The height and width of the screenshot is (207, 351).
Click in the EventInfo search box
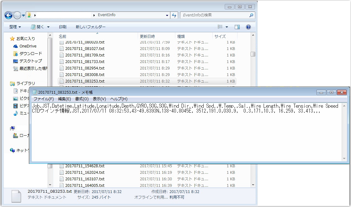(x=215, y=15)
